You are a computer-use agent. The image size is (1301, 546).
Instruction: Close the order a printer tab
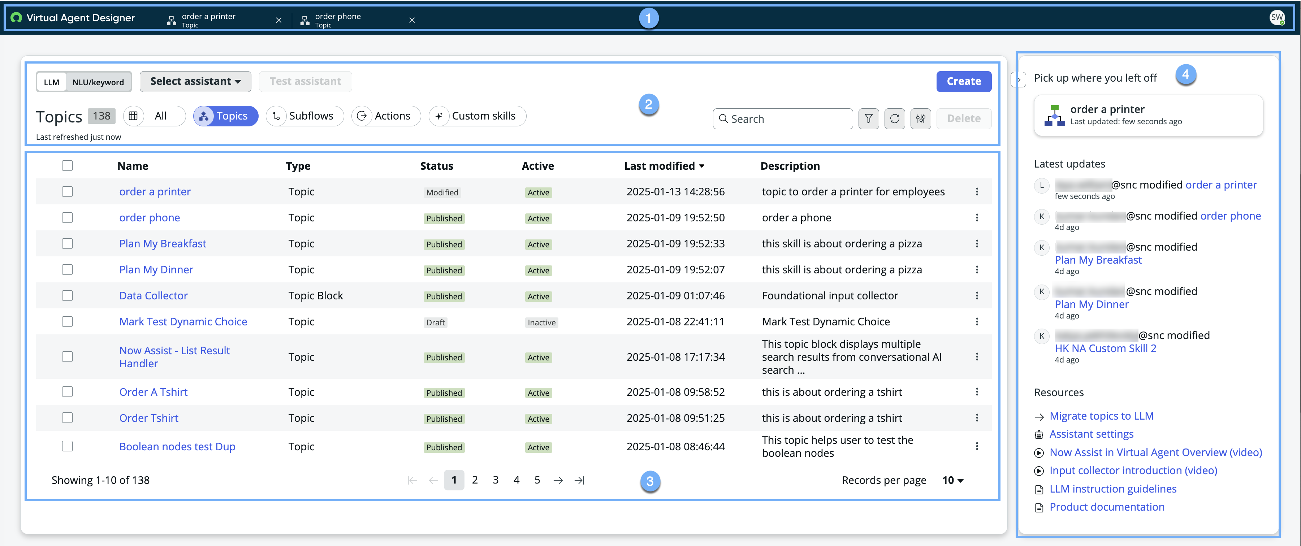coord(279,20)
